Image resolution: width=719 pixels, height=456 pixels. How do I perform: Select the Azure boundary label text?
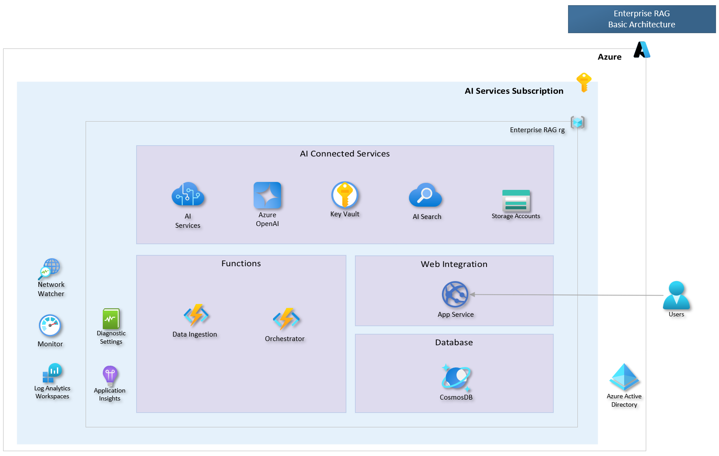(610, 57)
